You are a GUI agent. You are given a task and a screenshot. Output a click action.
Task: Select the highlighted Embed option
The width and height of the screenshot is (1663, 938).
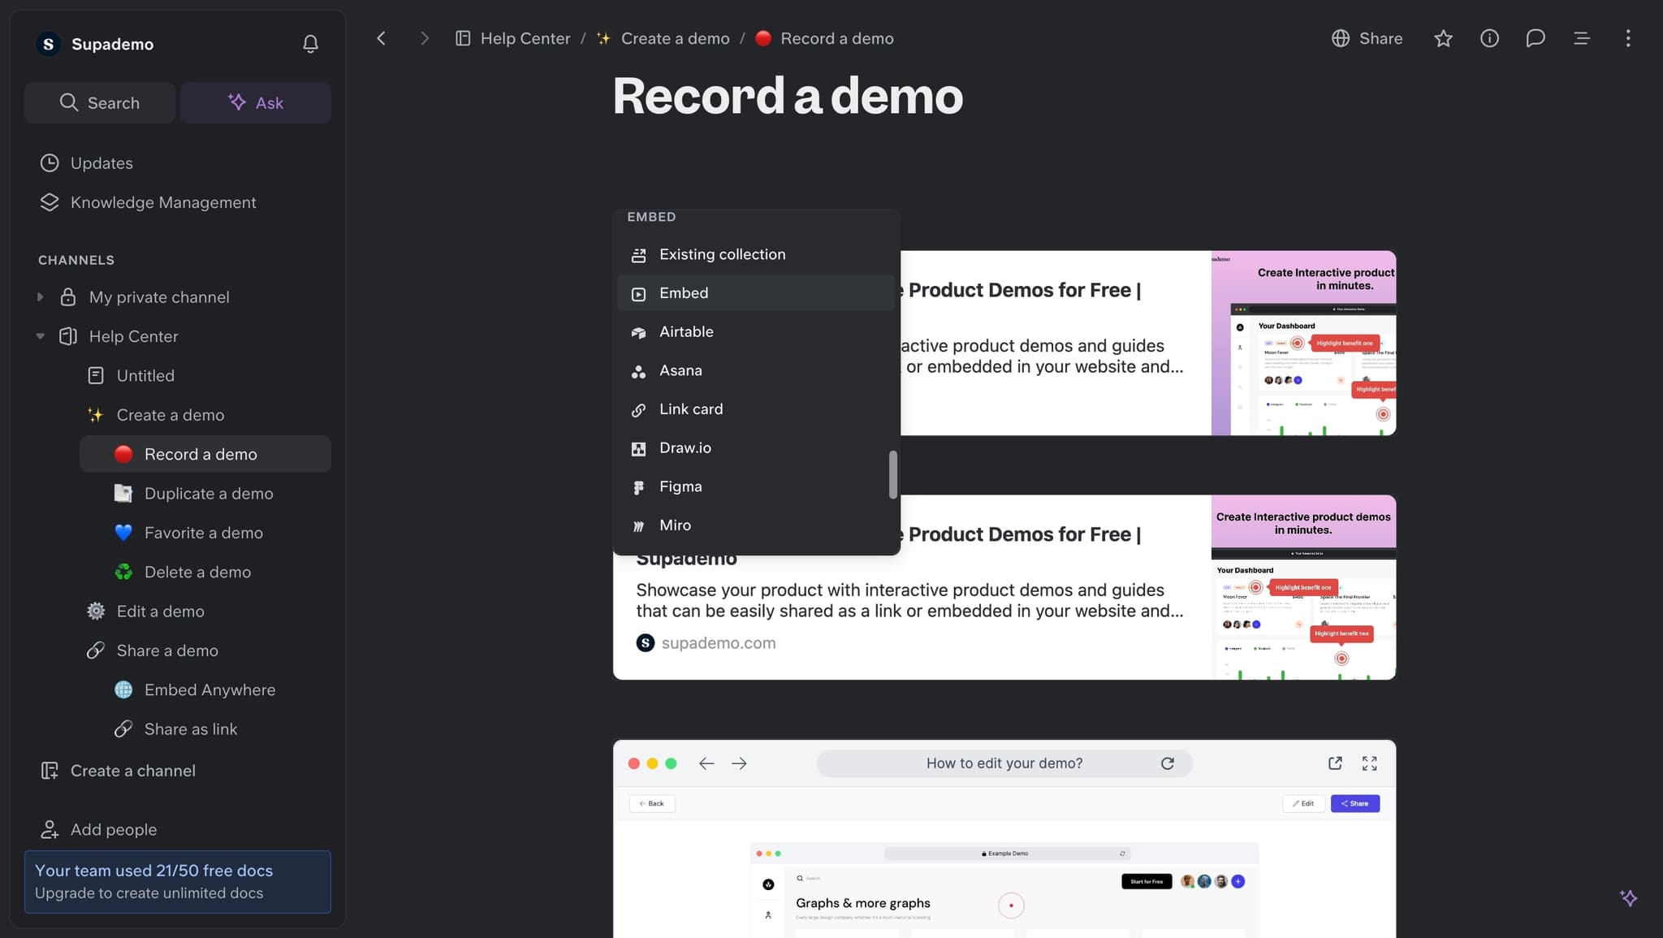point(684,292)
